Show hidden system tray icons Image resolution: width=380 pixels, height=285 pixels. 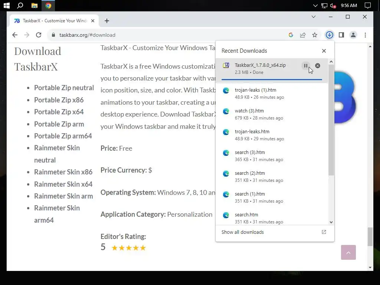(x=315, y=6)
